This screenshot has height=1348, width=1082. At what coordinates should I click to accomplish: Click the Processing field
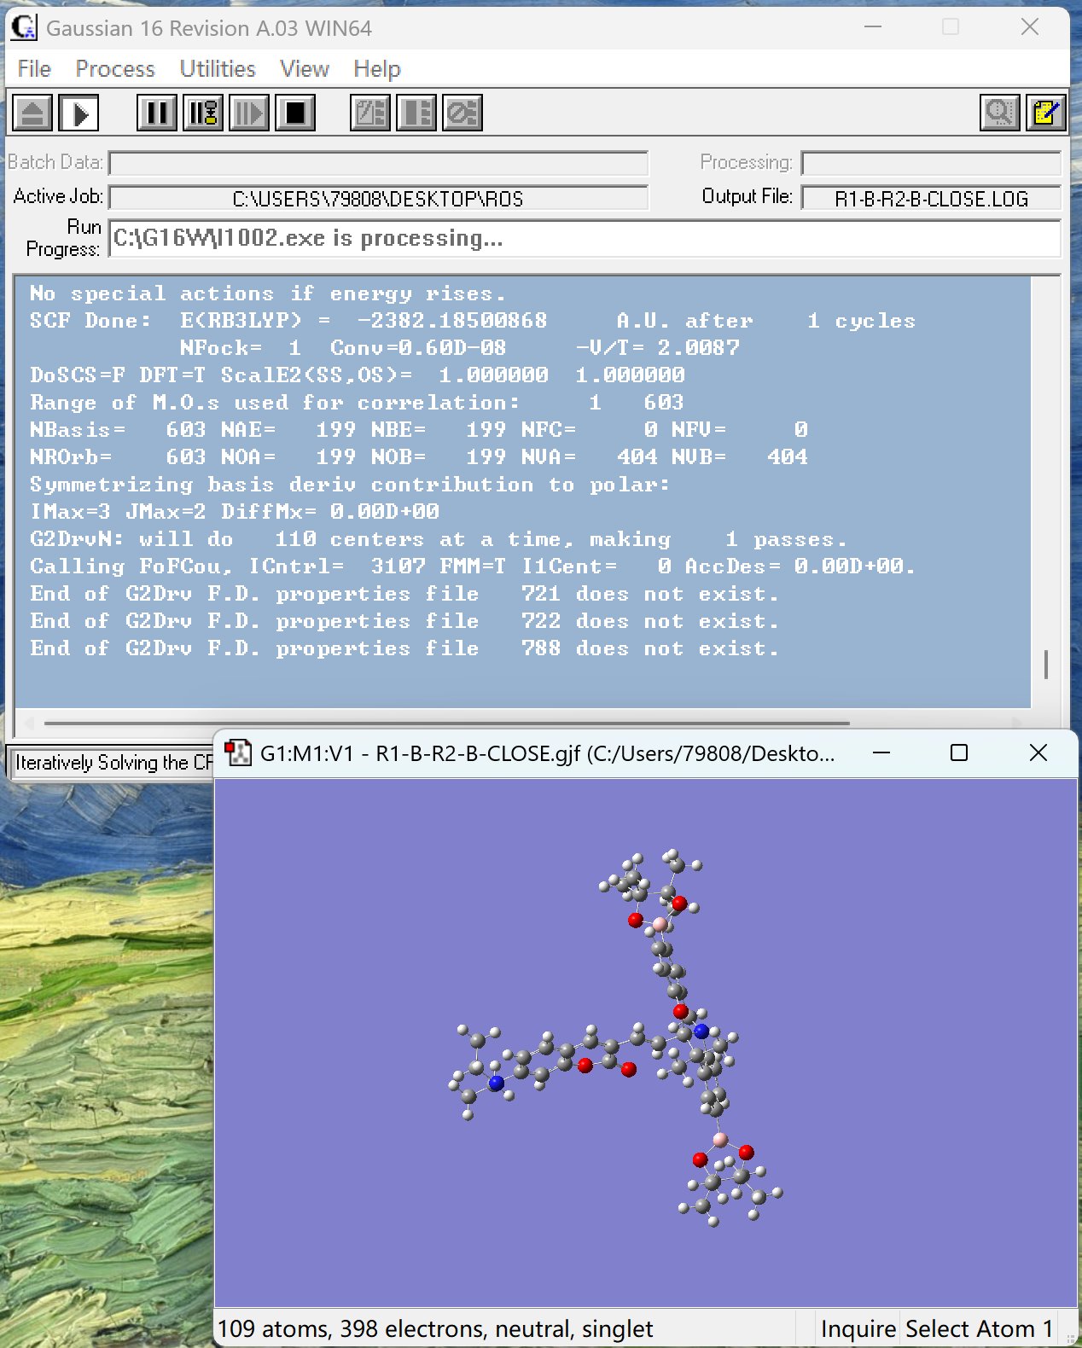click(x=931, y=163)
